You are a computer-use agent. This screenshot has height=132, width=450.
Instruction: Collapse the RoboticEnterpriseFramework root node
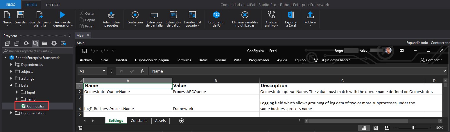(x=5, y=57)
